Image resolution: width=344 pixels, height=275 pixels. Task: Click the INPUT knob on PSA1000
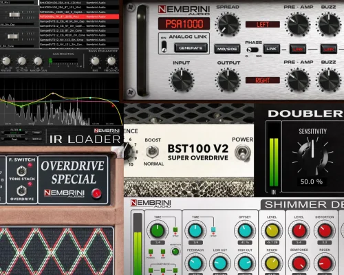tap(182, 80)
